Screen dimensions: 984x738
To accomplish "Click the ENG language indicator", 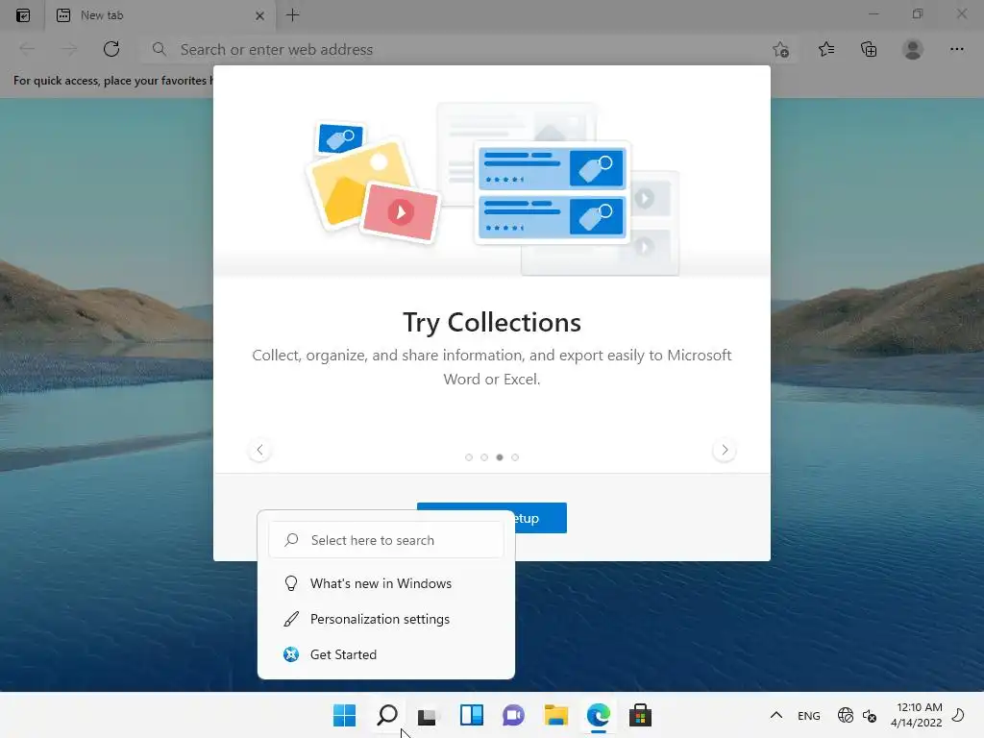I will pos(809,716).
